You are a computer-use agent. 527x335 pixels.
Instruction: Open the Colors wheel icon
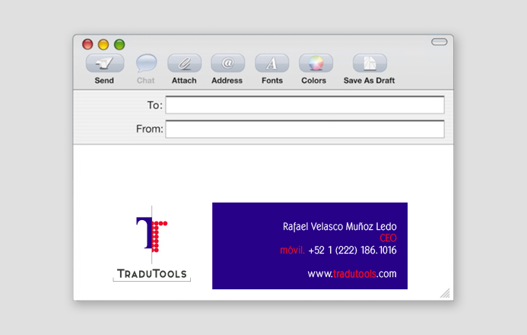tap(316, 63)
